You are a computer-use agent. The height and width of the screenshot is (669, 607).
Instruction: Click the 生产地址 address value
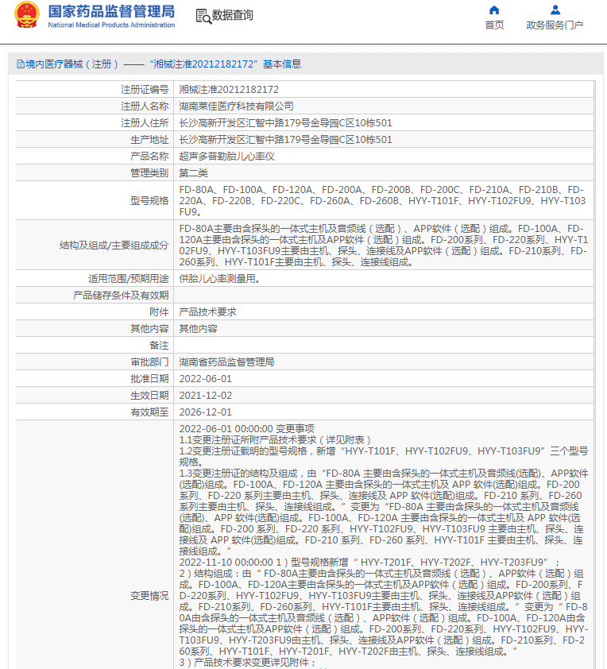tap(285, 140)
